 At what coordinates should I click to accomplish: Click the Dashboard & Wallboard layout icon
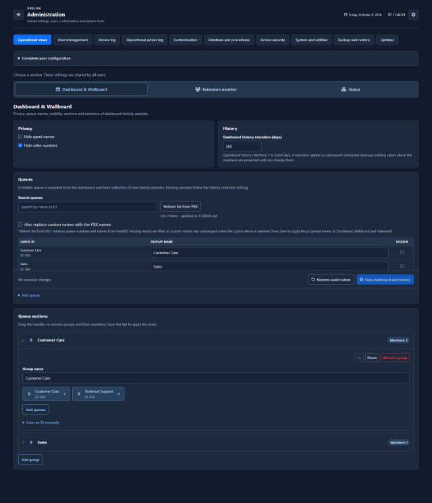[58, 89]
